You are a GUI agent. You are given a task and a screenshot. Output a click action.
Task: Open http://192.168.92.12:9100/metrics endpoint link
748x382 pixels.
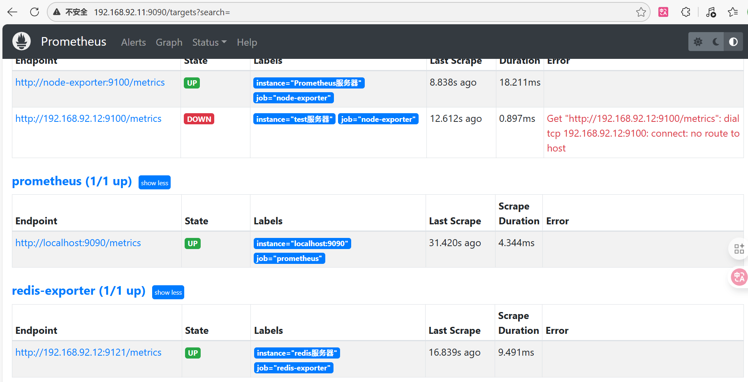pyautogui.click(x=88, y=119)
